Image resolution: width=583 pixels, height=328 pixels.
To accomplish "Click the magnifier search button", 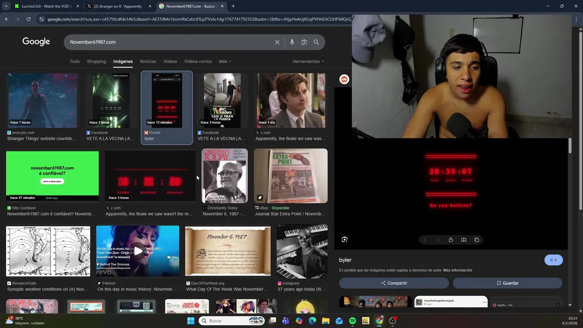I will pos(316,42).
